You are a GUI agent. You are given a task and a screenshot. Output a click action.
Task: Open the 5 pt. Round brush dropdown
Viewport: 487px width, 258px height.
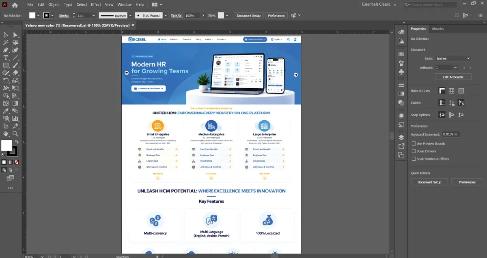point(165,15)
